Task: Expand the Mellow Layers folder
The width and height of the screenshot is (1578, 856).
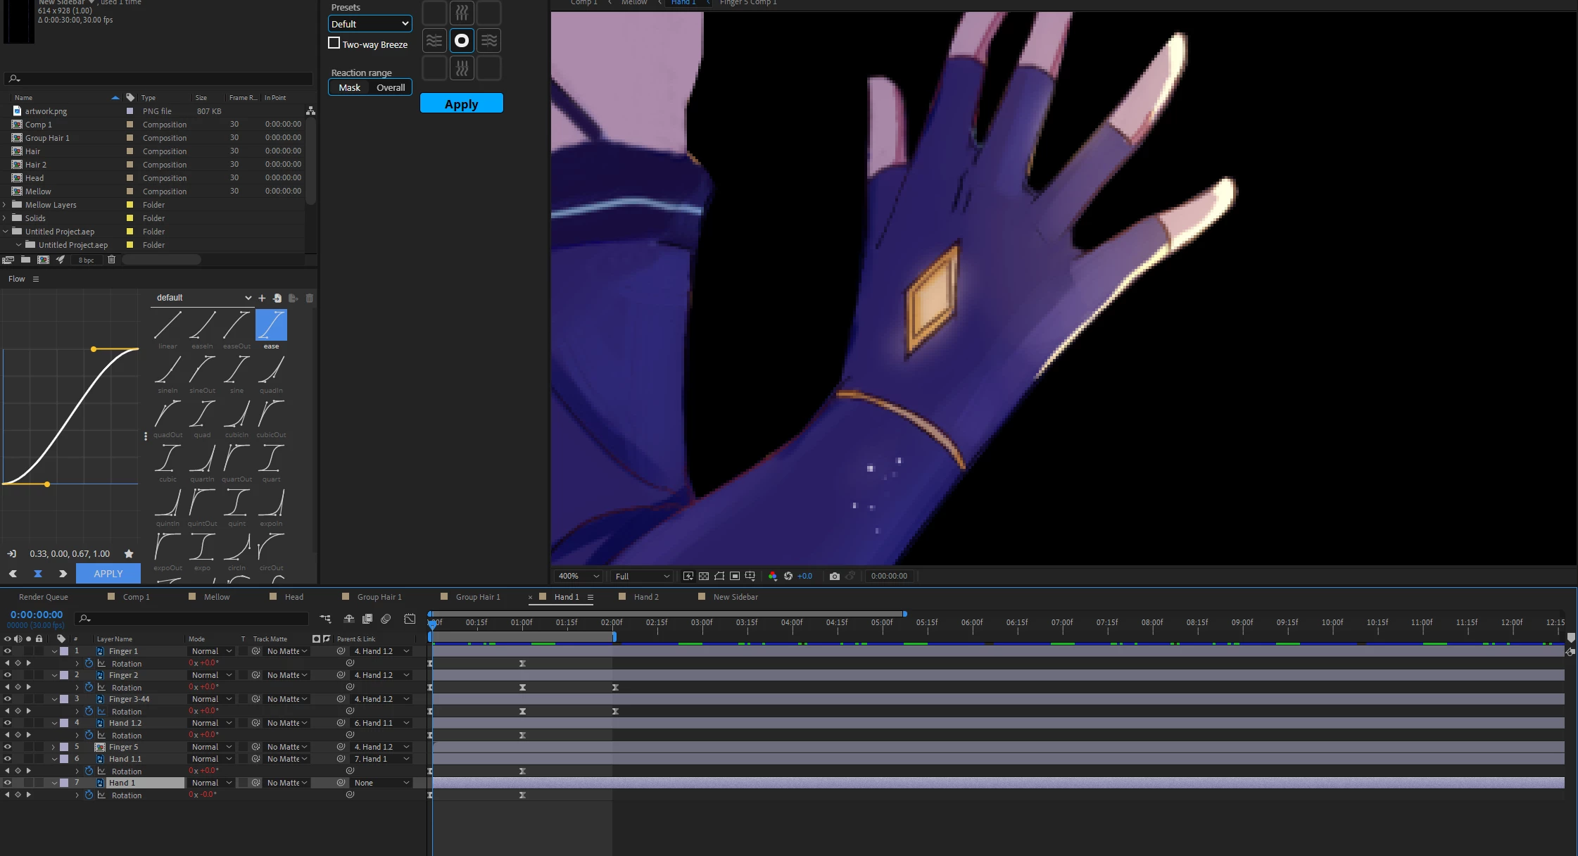Action: (5, 205)
